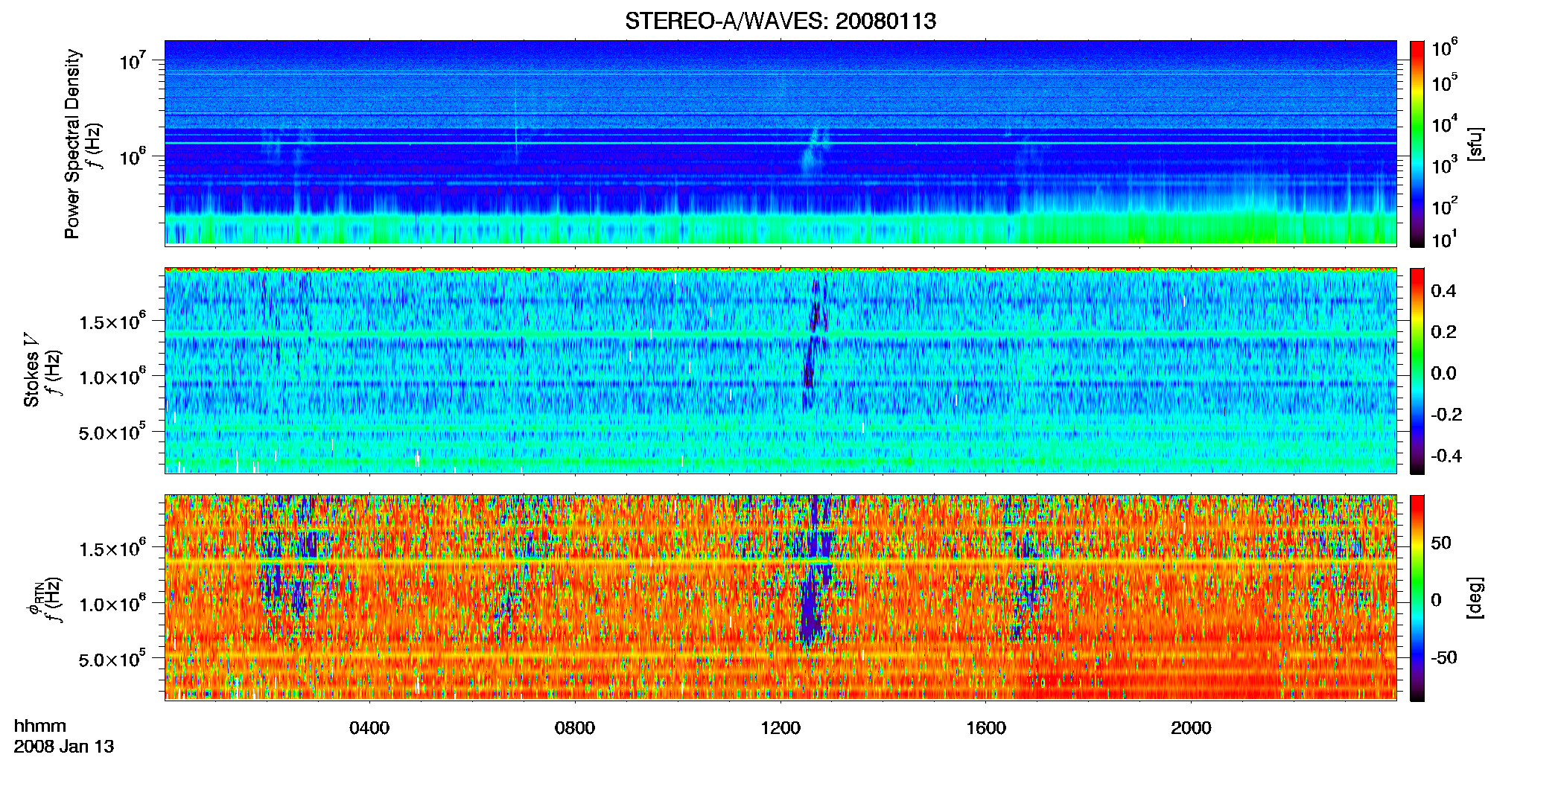Click the STEREO-A/WAVES: 20080113 plot title
The image size is (1561, 804).
click(780, 21)
